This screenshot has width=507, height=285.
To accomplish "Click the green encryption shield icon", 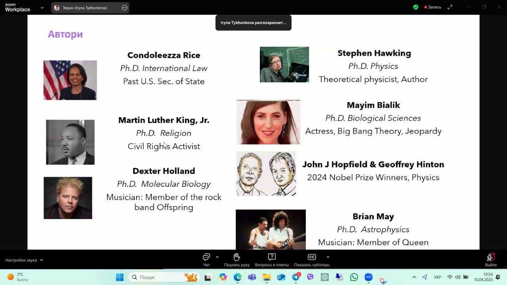I will click(416, 7).
